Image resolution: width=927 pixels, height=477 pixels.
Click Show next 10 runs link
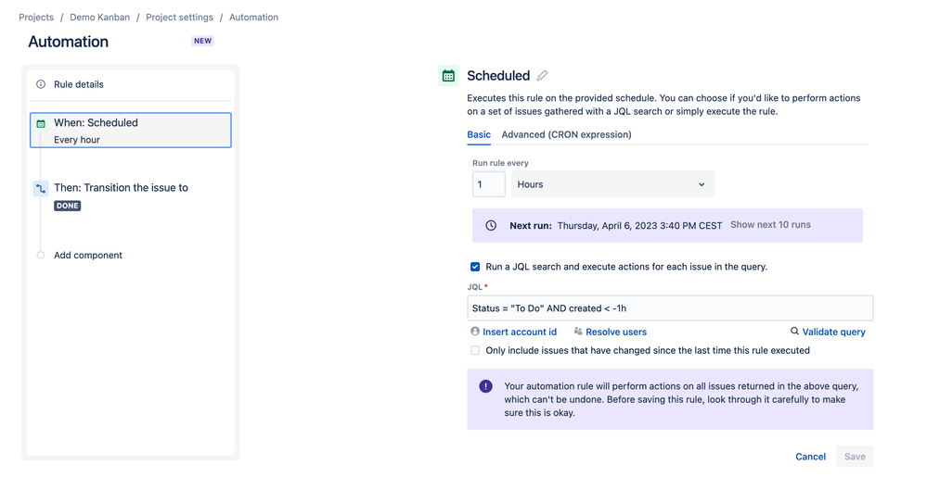(x=770, y=225)
